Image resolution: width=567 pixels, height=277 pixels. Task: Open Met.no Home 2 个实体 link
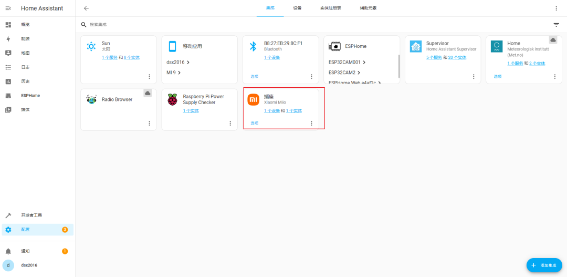point(537,64)
